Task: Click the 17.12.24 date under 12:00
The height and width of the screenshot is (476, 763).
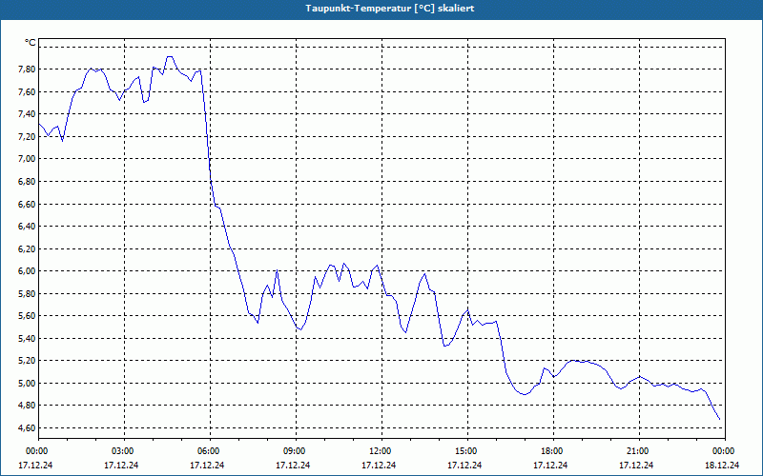Action: click(379, 465)
